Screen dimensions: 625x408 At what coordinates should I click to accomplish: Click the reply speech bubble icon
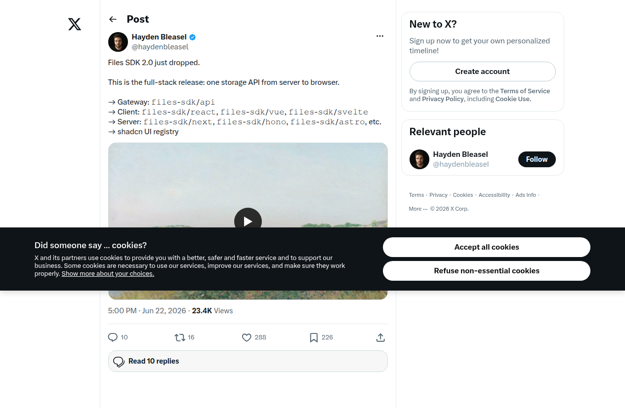point(113,337)
